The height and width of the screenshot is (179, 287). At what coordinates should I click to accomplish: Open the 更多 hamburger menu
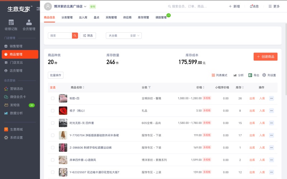(274, 6)
